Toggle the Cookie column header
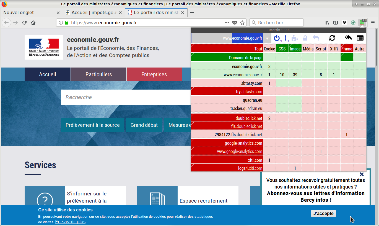The image size is (379, 226). 269,49
